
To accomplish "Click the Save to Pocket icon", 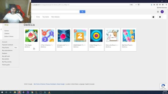I will pos(139,5).
